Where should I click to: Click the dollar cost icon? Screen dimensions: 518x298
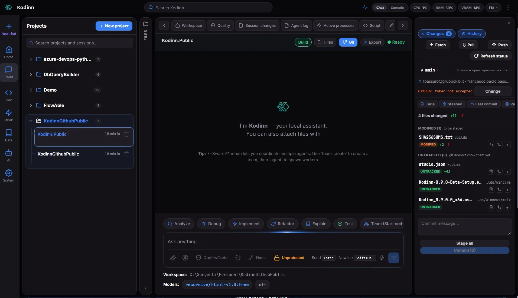(185, 258)
